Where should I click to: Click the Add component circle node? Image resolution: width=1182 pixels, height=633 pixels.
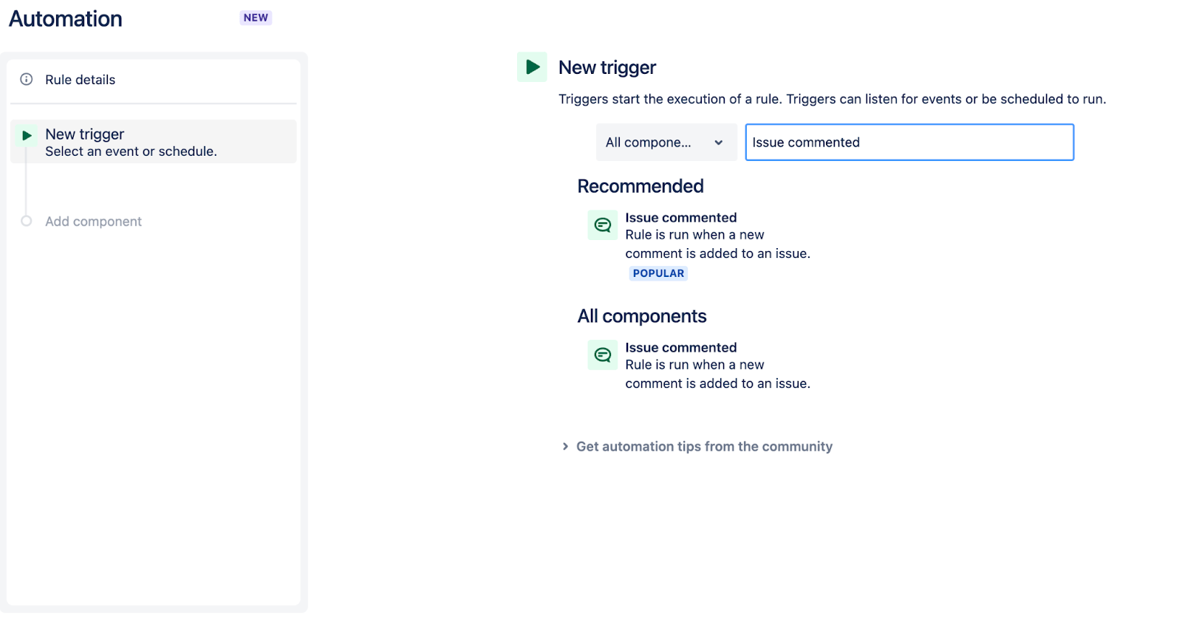pos(27,221)
